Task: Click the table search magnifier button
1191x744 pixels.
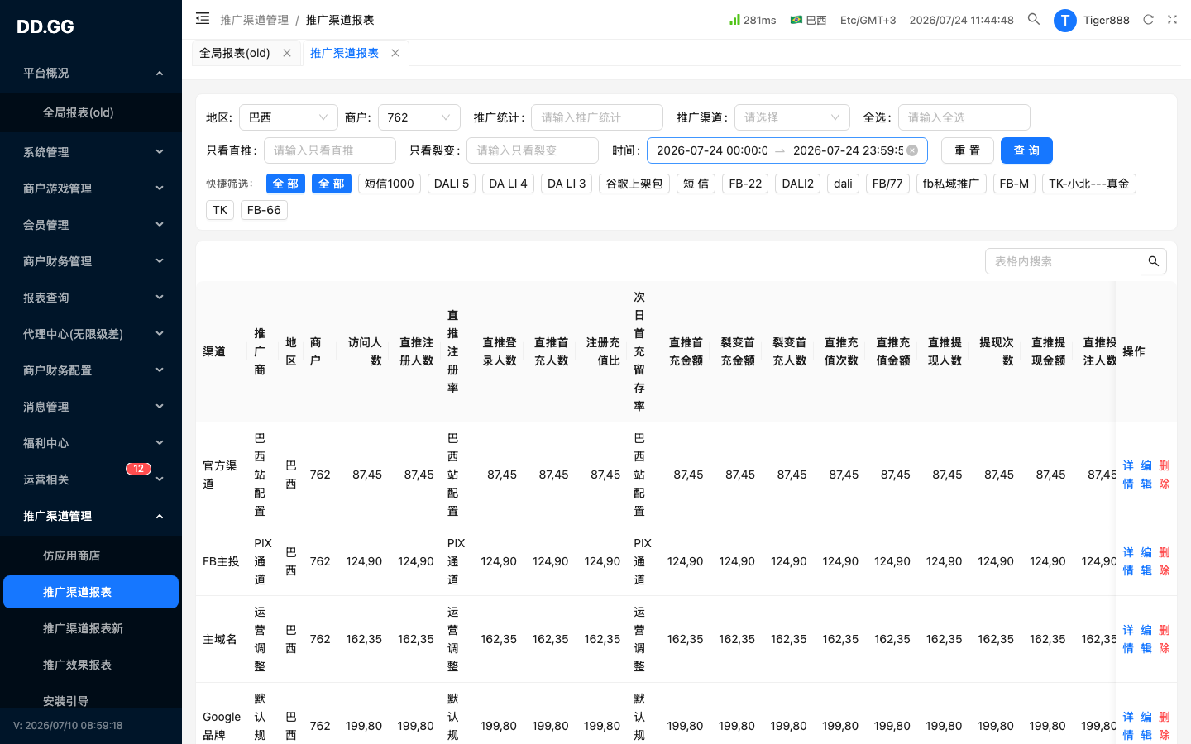Action: click(x=1154, y=261)
